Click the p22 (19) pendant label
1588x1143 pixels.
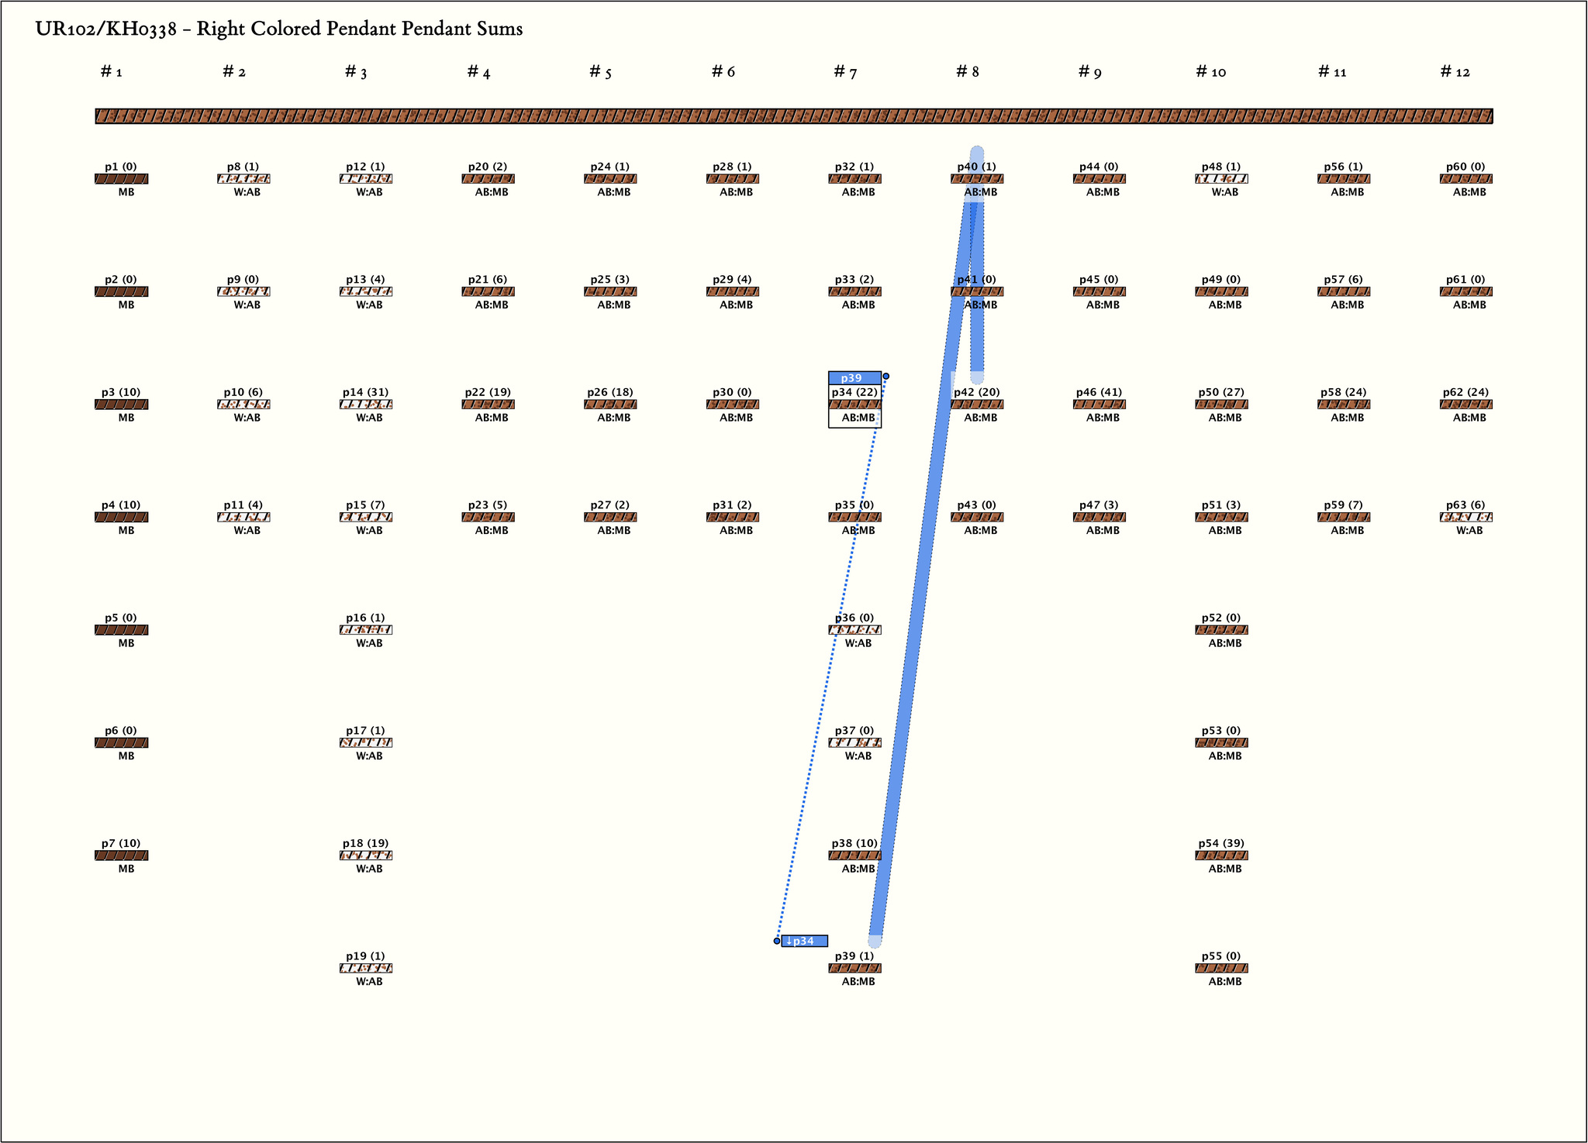pos(488,392)
